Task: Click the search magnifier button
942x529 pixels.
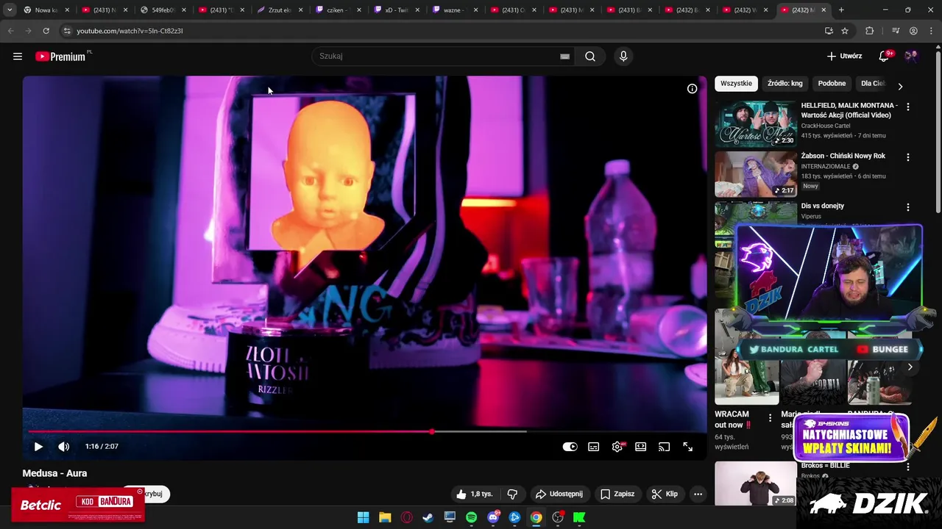Action: pos(590,57)
